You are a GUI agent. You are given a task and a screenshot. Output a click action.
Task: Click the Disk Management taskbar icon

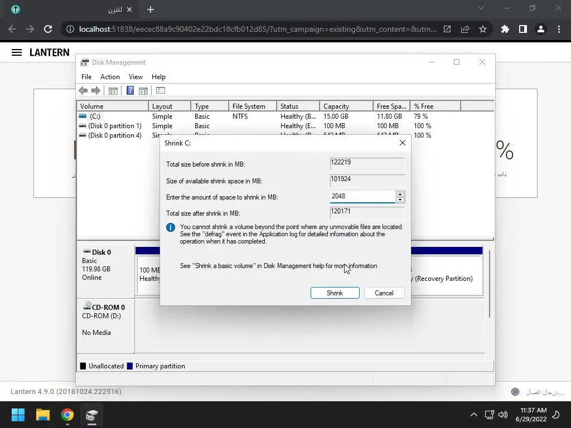pos(92,415)
